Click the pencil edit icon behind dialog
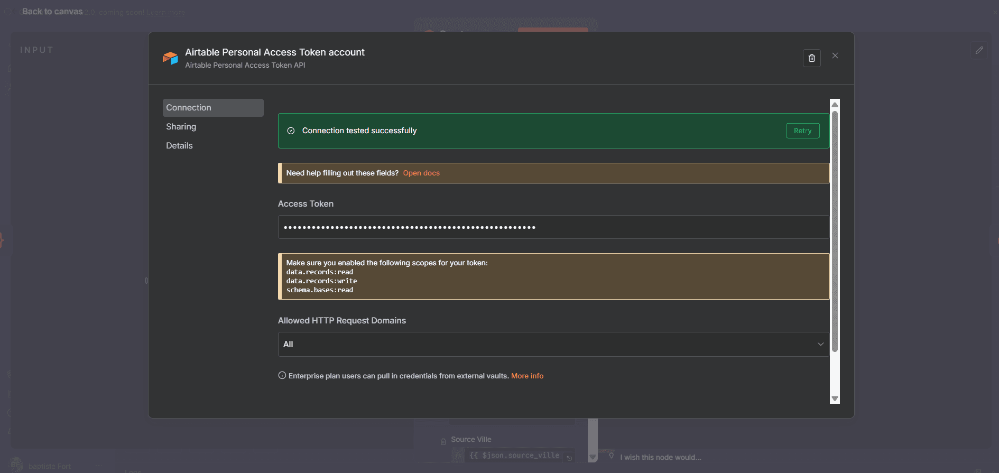 [979, 50]
